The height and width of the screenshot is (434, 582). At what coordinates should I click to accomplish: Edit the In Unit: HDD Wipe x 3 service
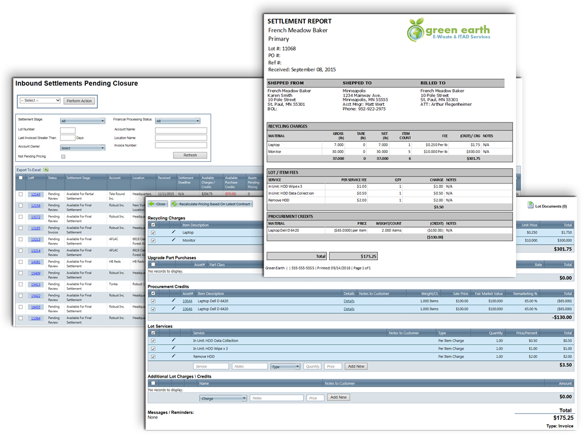coord(174,348)
